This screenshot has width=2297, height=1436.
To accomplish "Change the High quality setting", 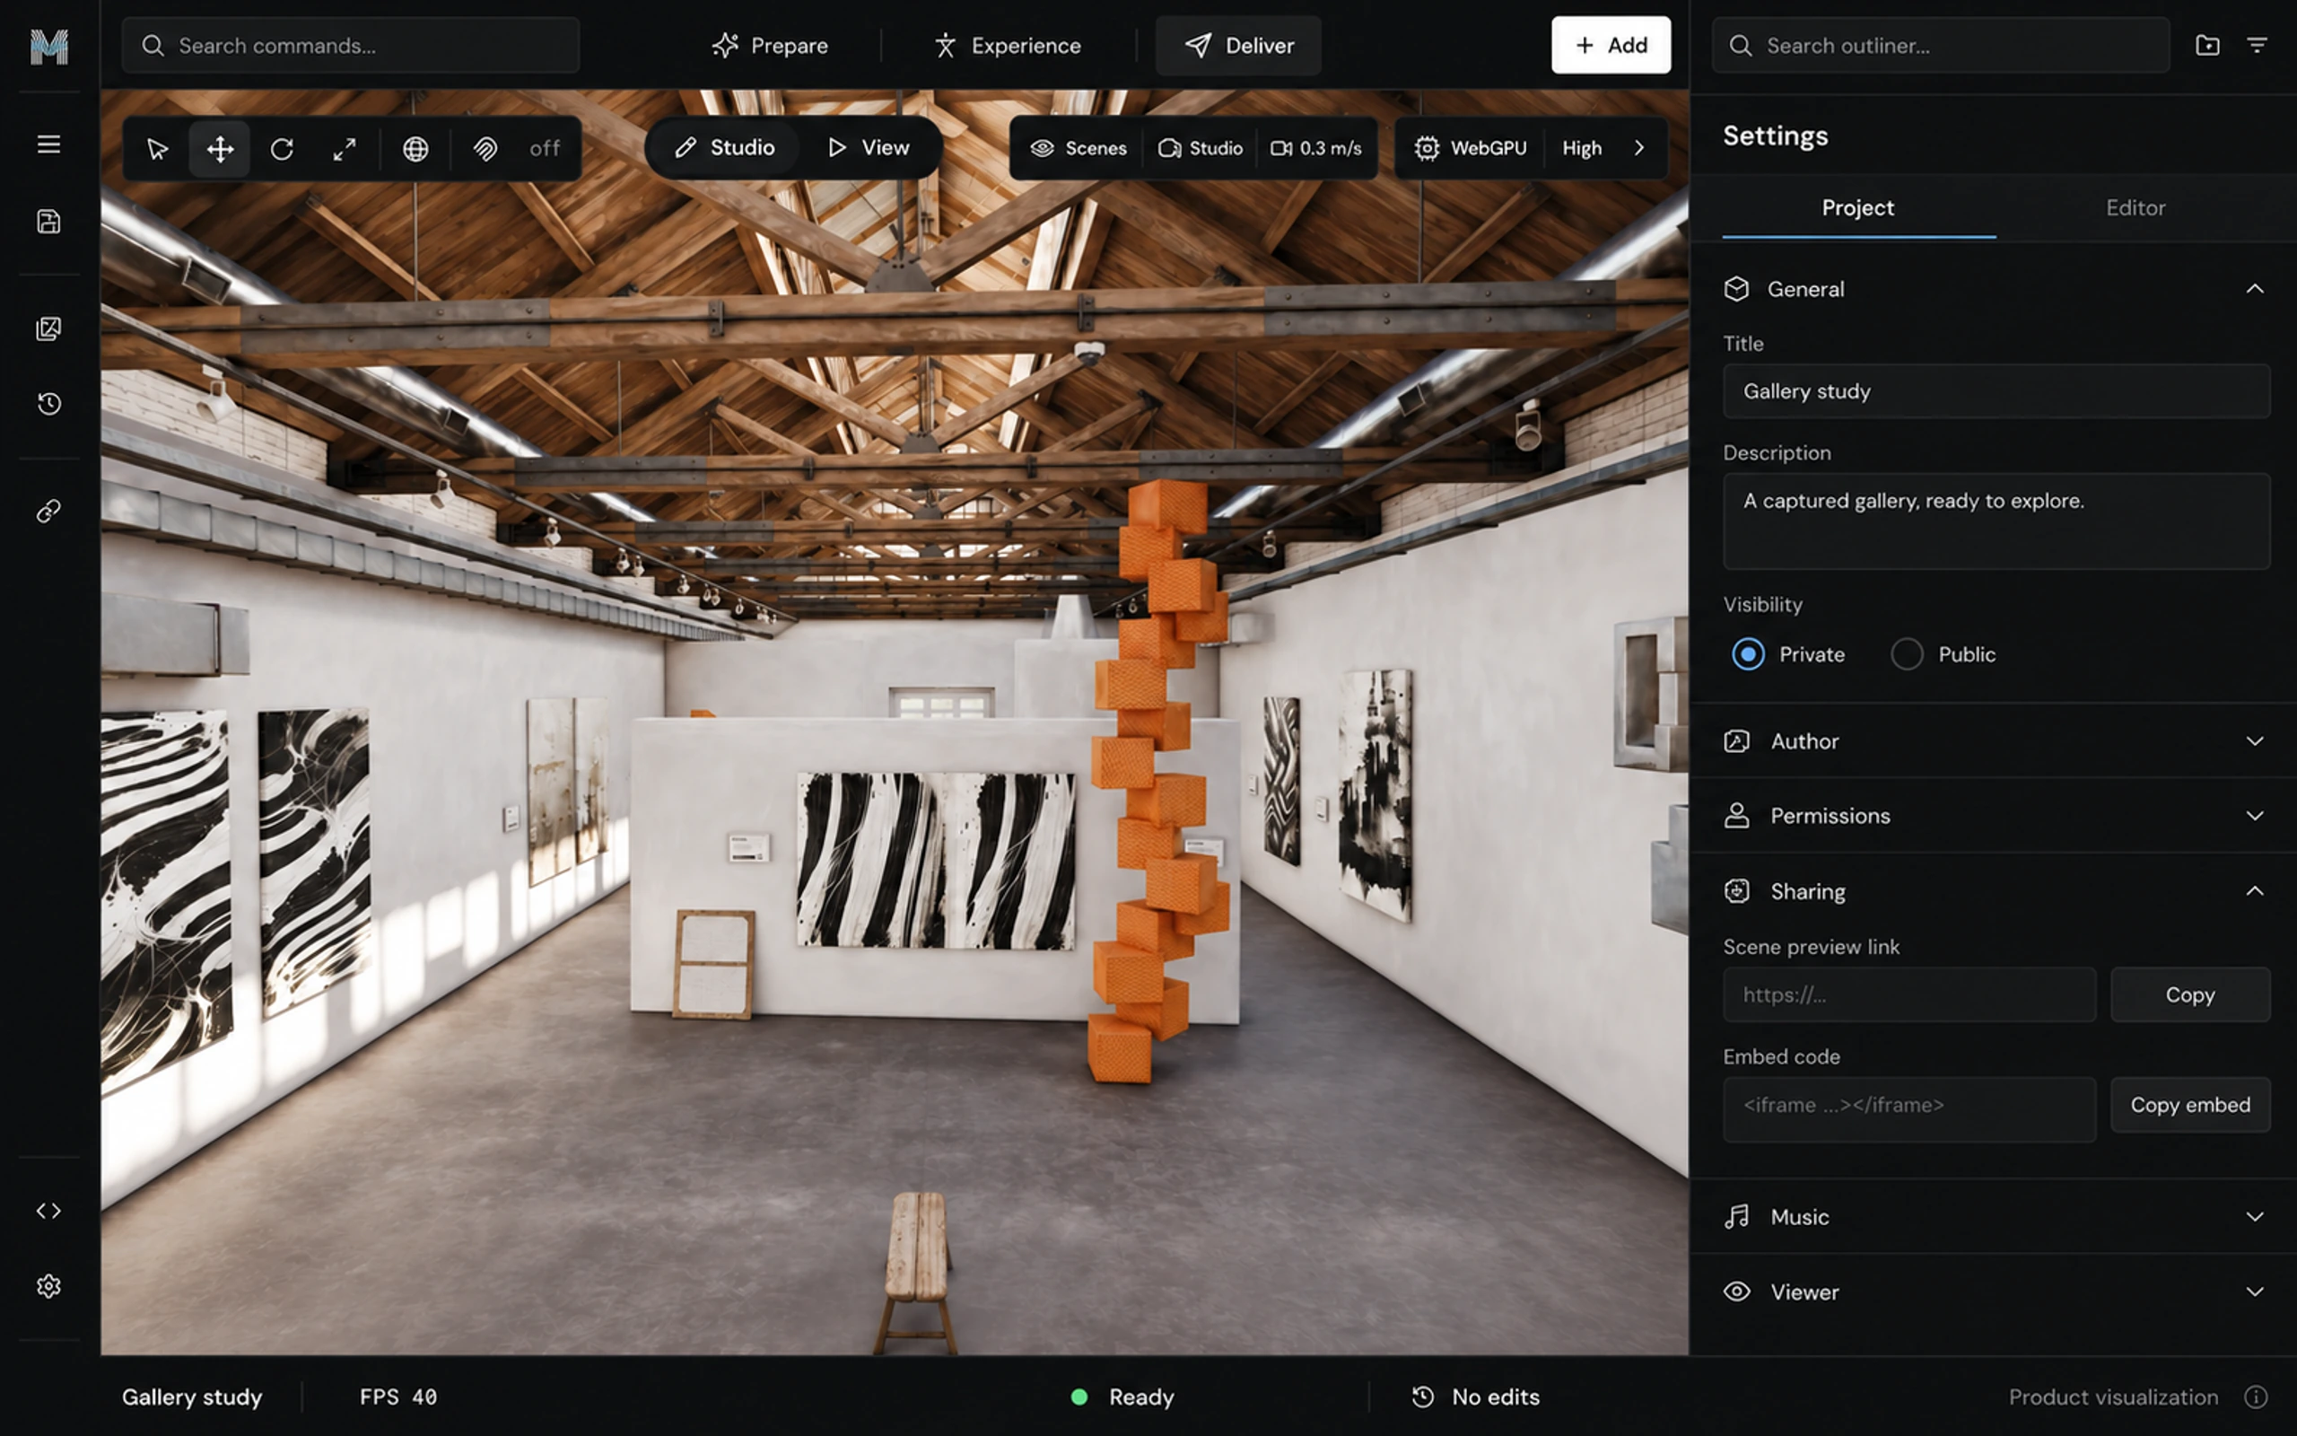I will click(x=1581, y=148).
